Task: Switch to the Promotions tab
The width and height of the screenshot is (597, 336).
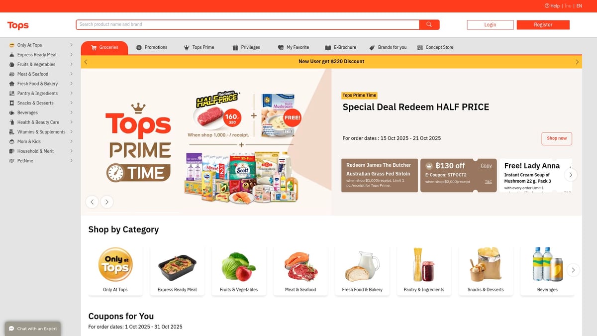Action: coord(152,47)
